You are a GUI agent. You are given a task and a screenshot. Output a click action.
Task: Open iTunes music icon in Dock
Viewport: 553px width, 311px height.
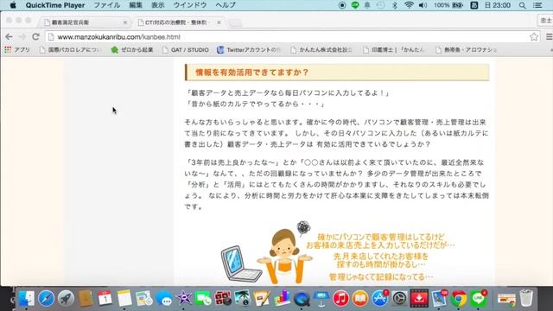[340, 299]
